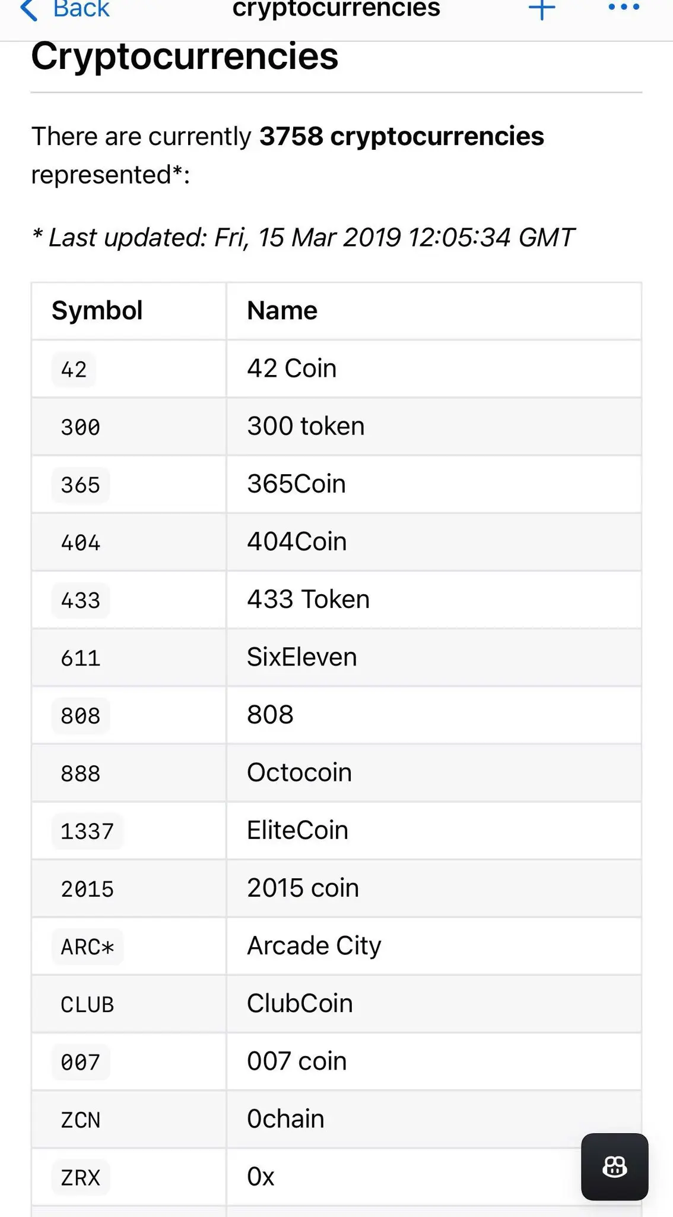This screenshot has height=1217, width=673.
Task: Open the three-dots more options menu
Action: (x=624, y=8)
